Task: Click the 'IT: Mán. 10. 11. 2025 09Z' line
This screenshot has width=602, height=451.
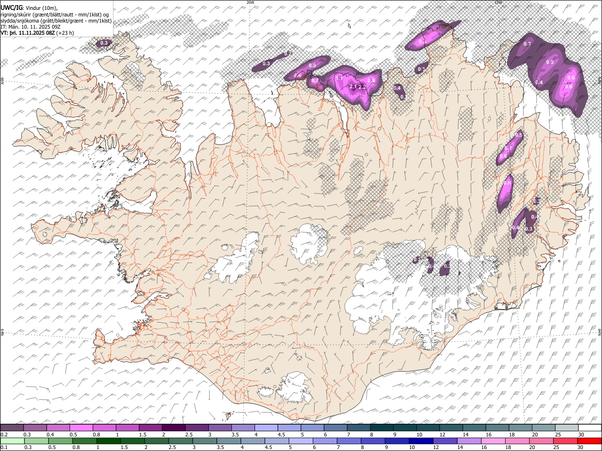Action: coord(30,27)
